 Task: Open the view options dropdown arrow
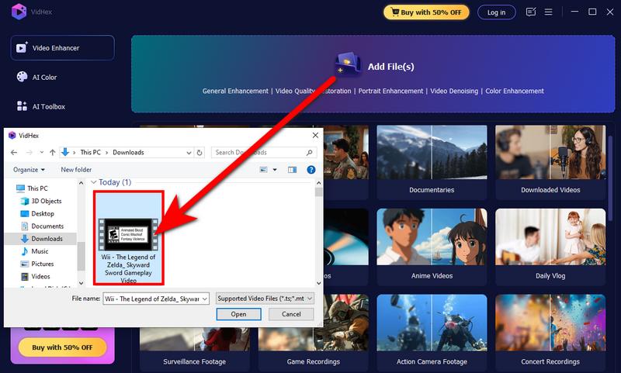pyautogui.click(x=275, y=170)
